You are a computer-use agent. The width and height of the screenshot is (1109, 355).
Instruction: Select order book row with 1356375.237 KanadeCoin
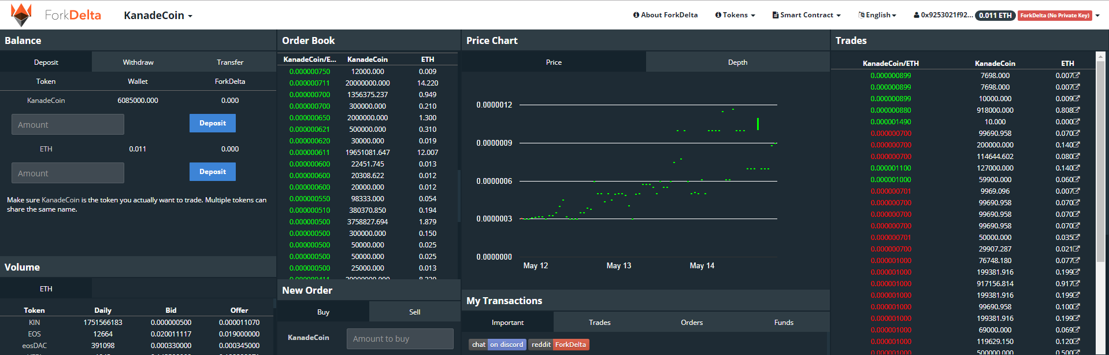click(368, 95)
